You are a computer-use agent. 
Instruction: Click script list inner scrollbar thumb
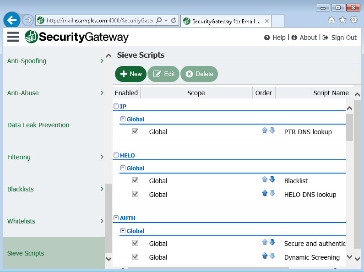(349, 127)
